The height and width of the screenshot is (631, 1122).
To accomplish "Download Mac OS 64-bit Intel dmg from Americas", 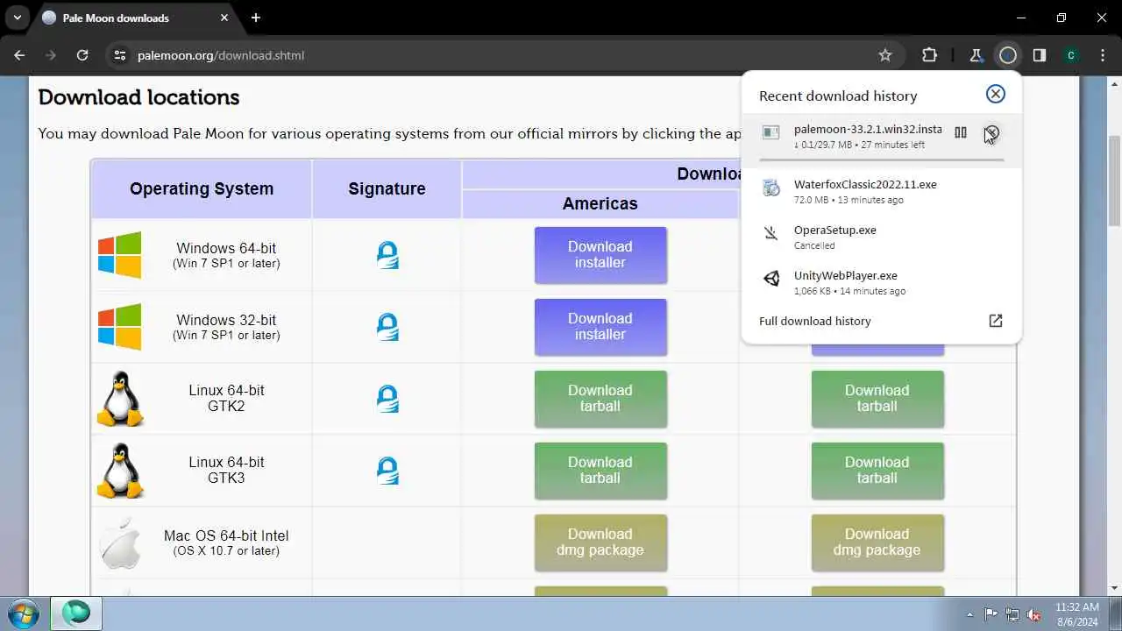I will (x=600, y=542).
